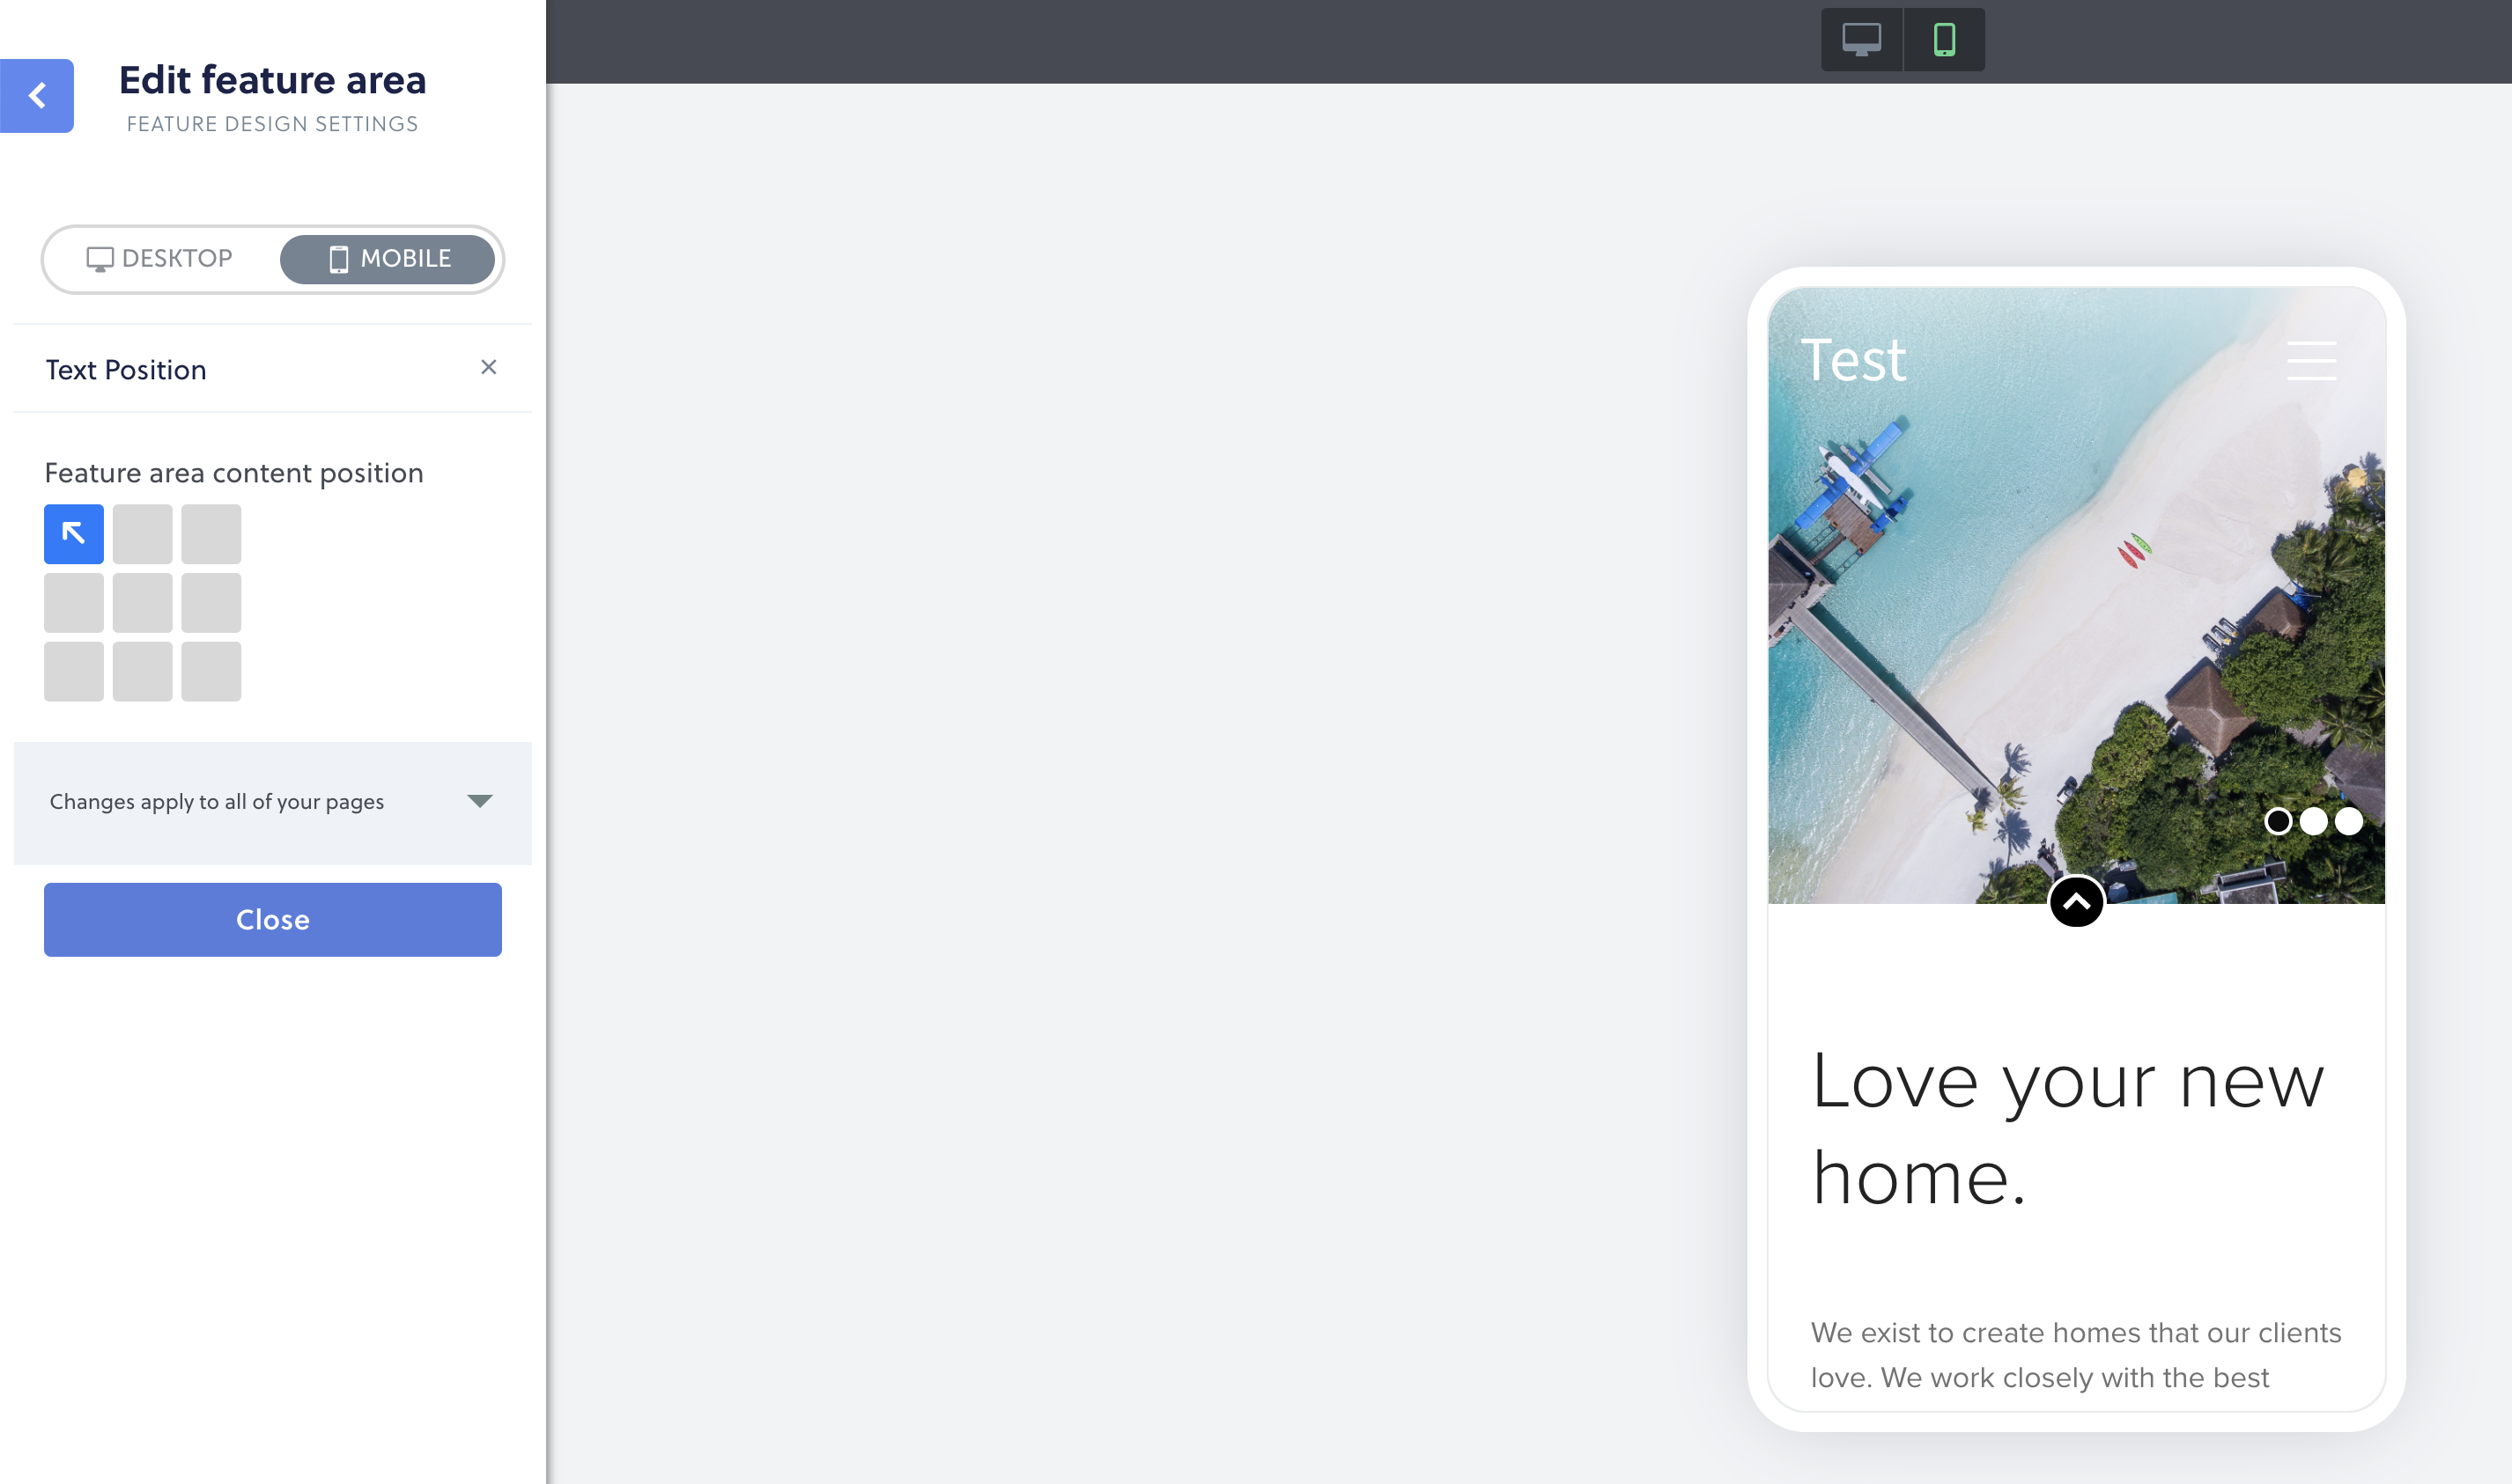Select bottom-center content position

(x=142, y=671)
